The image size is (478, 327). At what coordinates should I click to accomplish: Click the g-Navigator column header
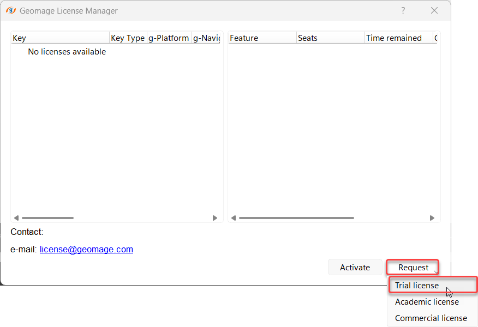pos(206,38)
